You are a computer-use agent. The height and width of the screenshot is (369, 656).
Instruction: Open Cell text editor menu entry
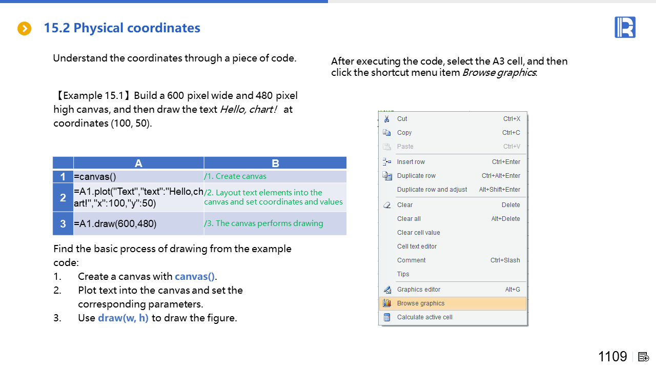click(417, 247)
